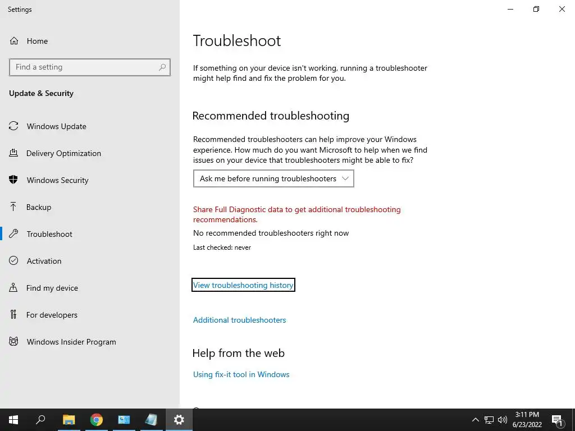This screenshot has height=431, width=575.
Task: Open the notification center icon
Action: [557, 420]
